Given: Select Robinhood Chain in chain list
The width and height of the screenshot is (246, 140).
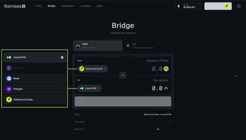Looking at the screenshot, I should click(35, 100).
